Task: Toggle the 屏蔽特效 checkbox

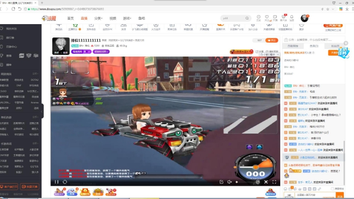Action: [332, 189]
